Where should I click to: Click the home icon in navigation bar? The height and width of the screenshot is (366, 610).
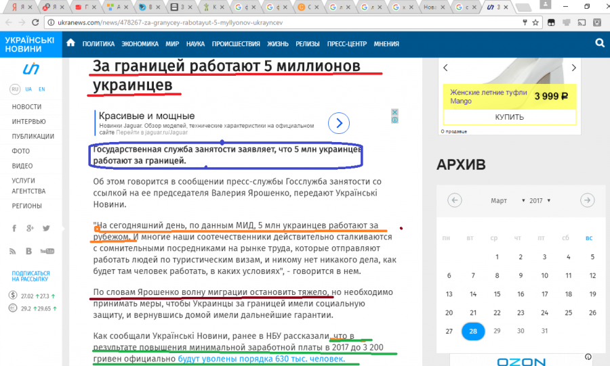coord(70,43)
